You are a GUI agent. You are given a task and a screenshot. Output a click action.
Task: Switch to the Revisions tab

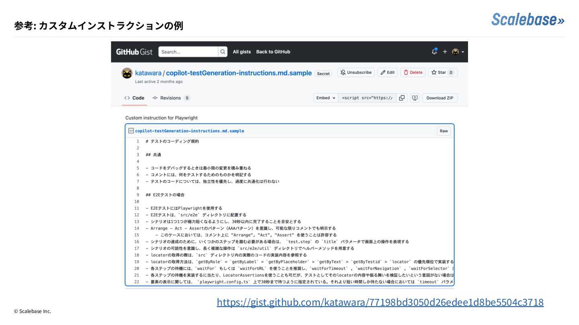(x=171, y=98)
